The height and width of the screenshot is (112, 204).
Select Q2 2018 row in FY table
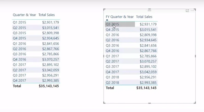131,83
